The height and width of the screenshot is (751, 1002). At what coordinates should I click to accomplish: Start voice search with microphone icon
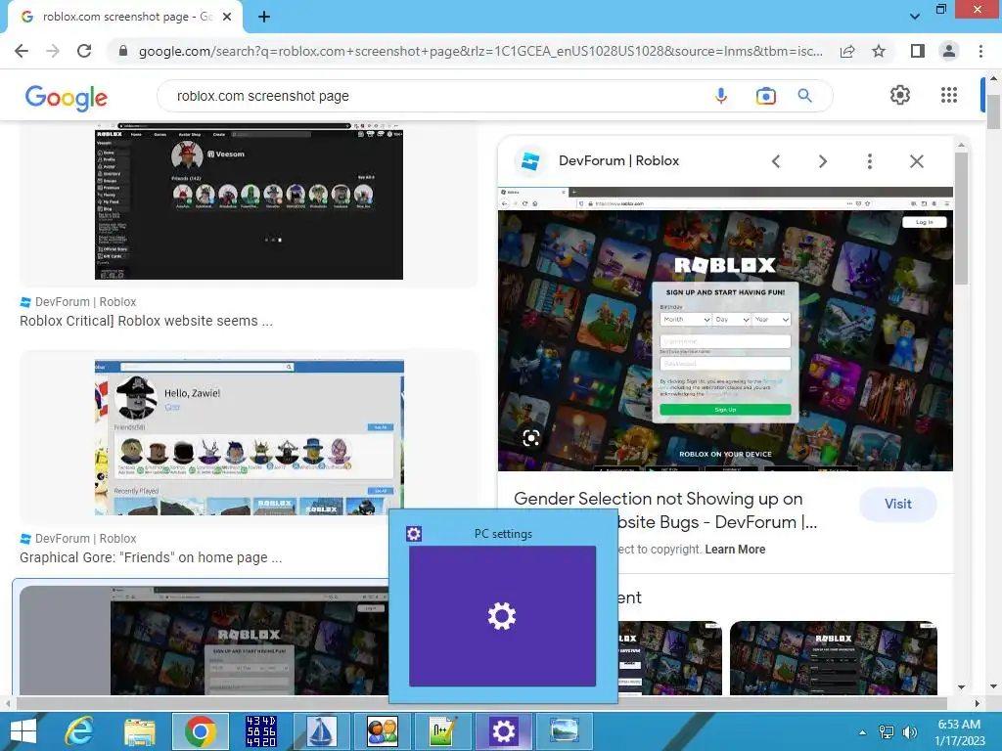pos(721,96)
